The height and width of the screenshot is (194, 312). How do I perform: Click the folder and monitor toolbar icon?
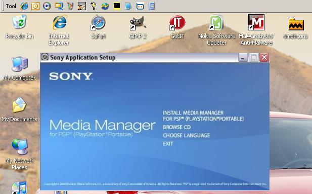coord(59,6)
